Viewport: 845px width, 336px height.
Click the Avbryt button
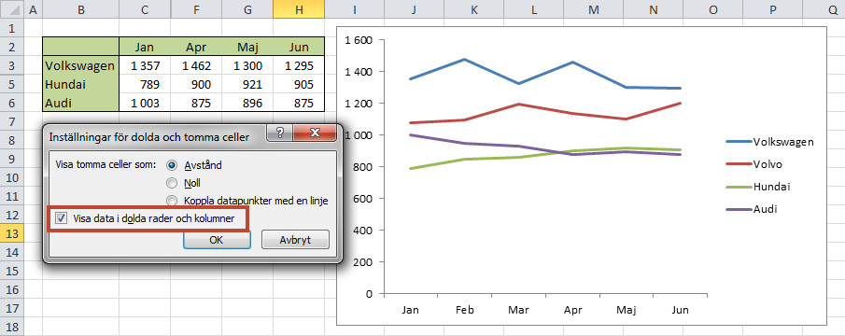295,240
